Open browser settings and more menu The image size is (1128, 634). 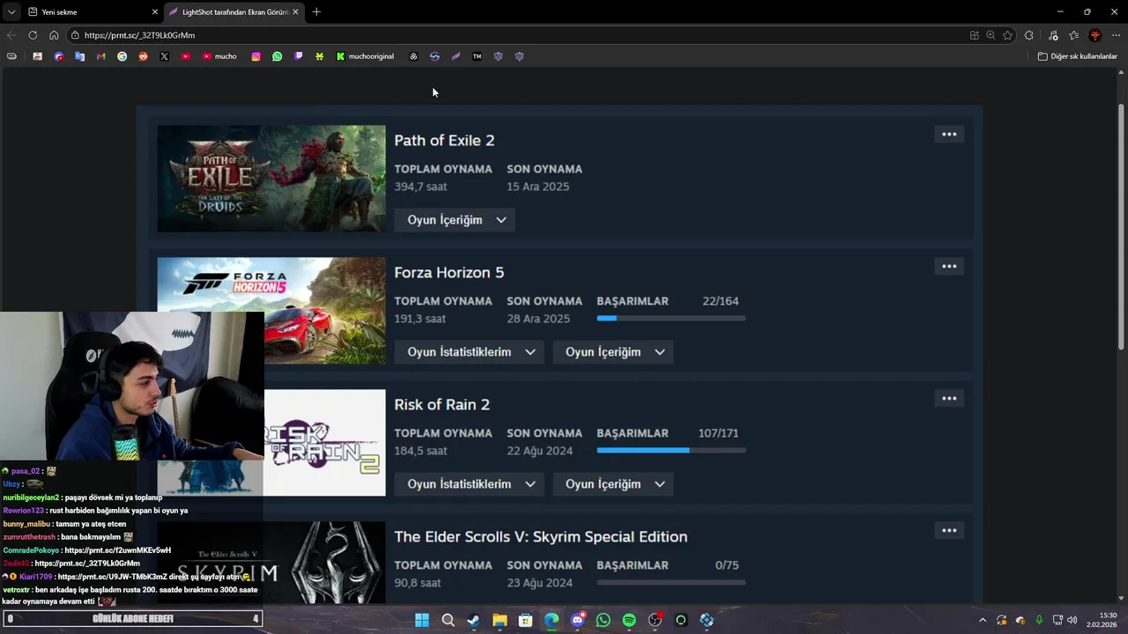(x=1116, y=35)
